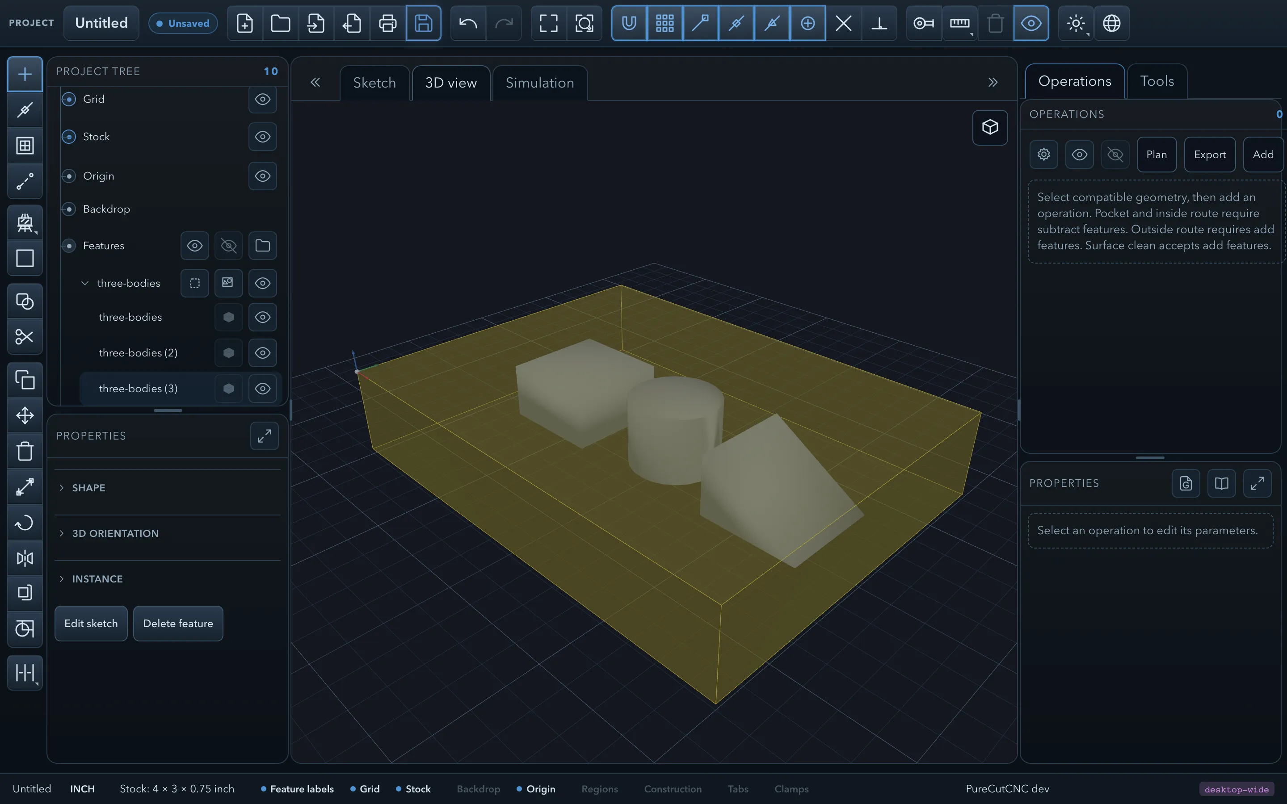Viewport: 1287px width, 804px height.
Task: Collapse the three-bodies group
Action: (84, 284)
